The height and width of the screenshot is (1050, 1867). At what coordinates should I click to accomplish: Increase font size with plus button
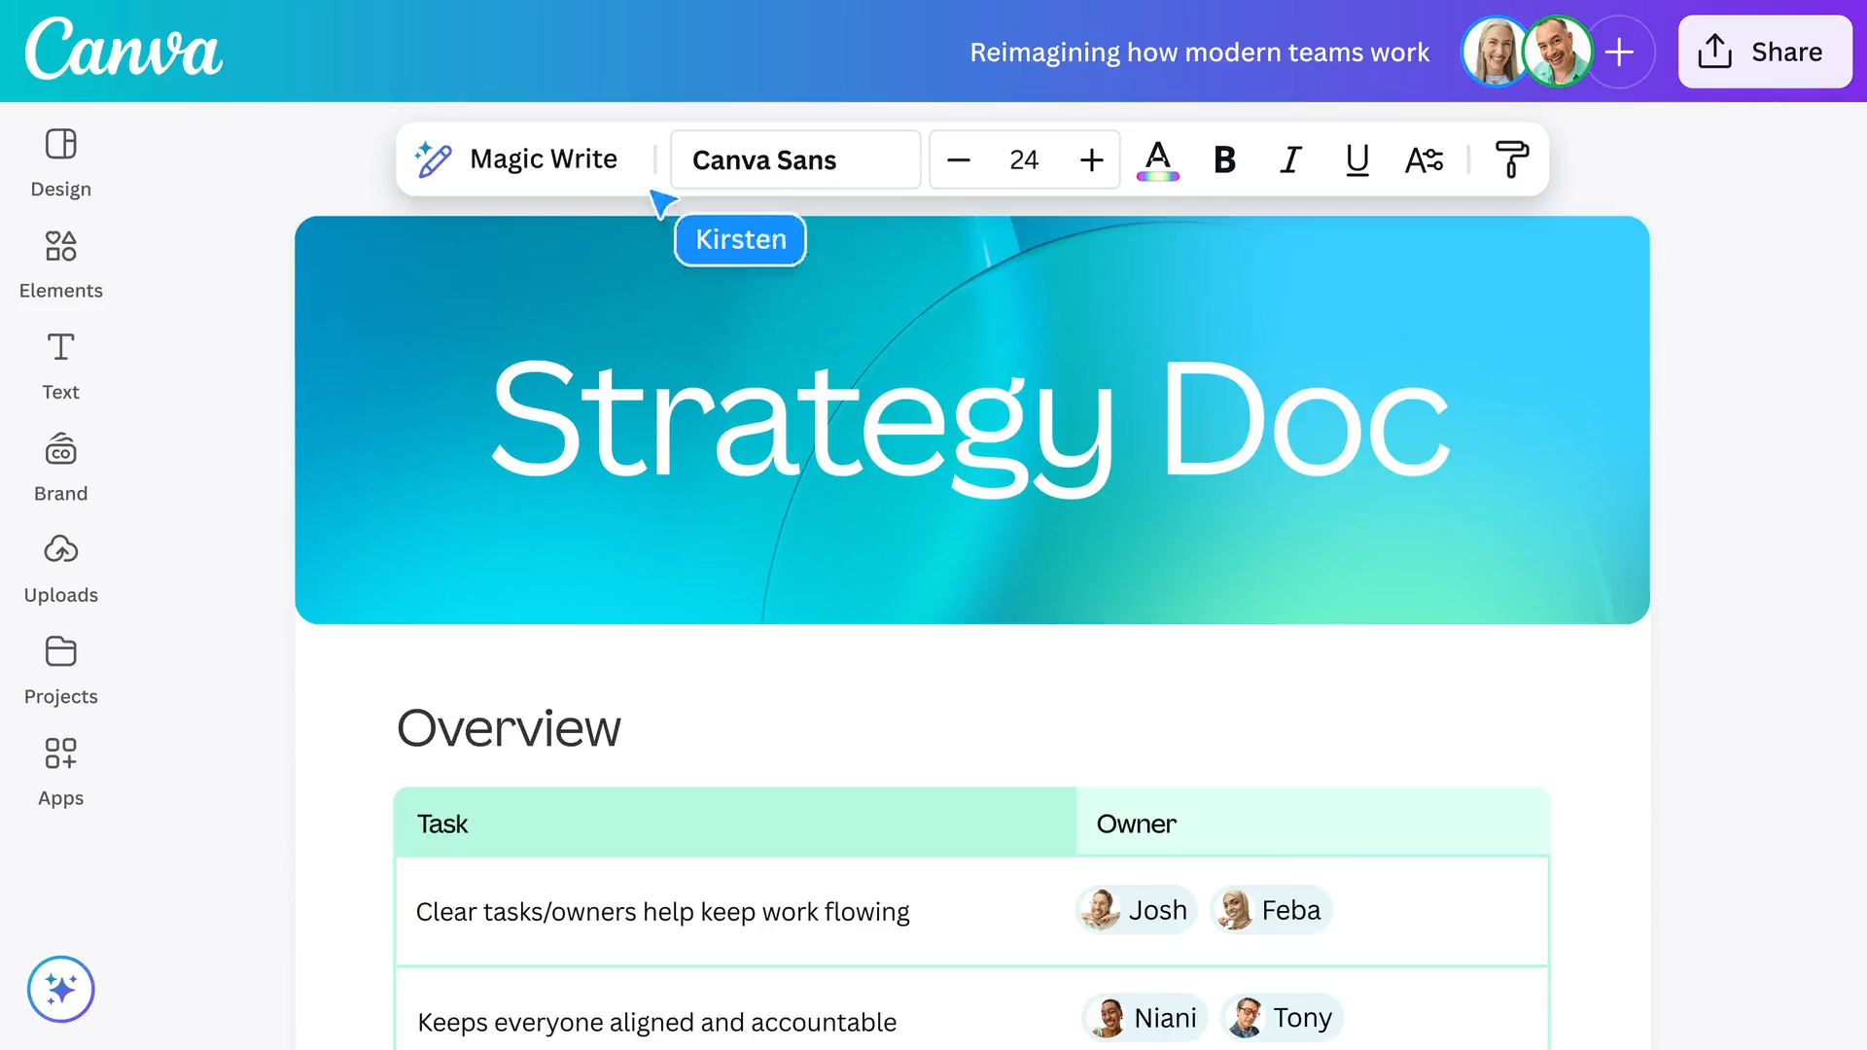pyautogui.click(x=1091, y=159)
